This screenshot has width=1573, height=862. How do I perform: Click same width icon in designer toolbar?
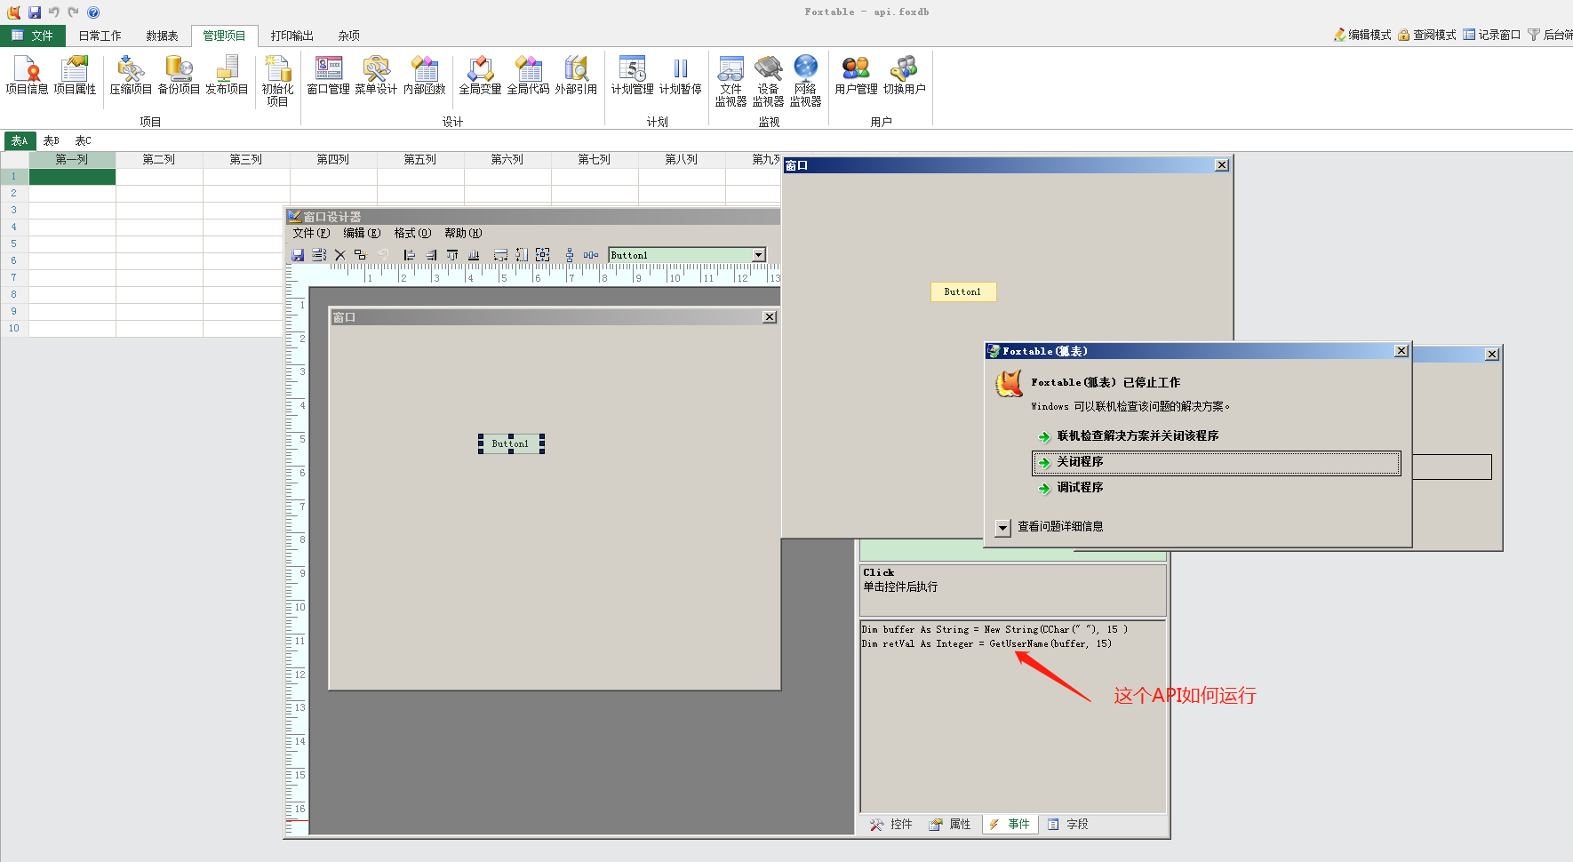(x=500, y=255)
